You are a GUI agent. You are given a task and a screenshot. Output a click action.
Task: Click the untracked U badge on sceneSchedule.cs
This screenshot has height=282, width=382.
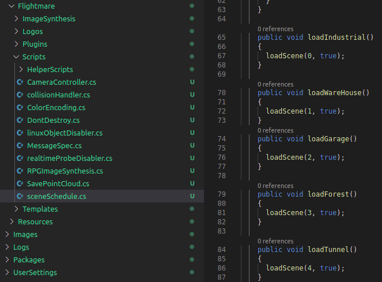coord(192,196)
